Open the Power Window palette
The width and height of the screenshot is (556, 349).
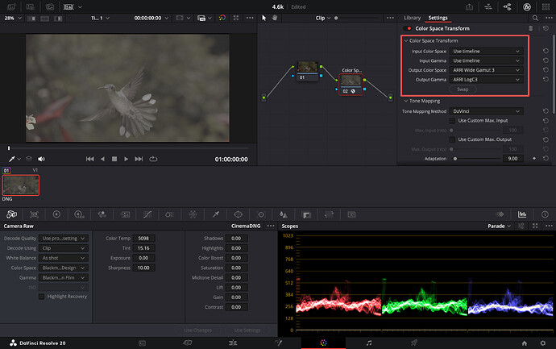[238, 214]
